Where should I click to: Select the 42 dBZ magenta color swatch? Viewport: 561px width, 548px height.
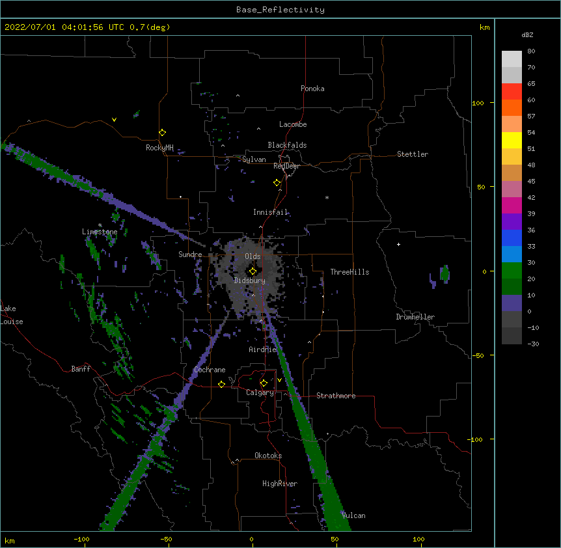(512, 205)
